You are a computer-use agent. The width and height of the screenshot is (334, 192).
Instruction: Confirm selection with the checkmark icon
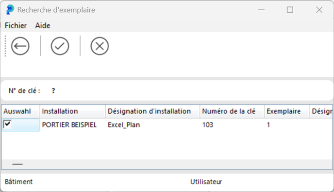pyautogui.click(x=60, y=46)
